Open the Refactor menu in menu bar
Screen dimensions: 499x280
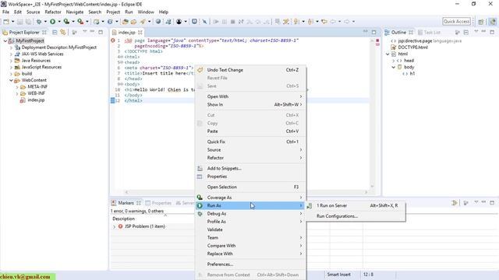click(x=53, y=12)
